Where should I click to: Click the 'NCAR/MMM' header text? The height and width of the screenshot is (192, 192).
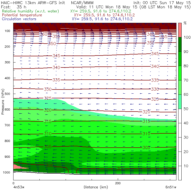pos(82,3)
